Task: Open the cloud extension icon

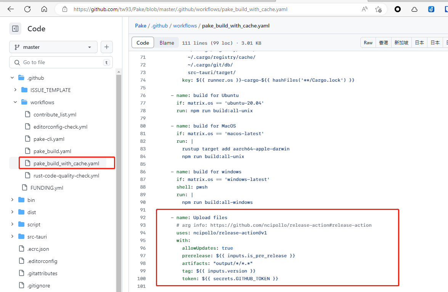Action: pos(414,9)
